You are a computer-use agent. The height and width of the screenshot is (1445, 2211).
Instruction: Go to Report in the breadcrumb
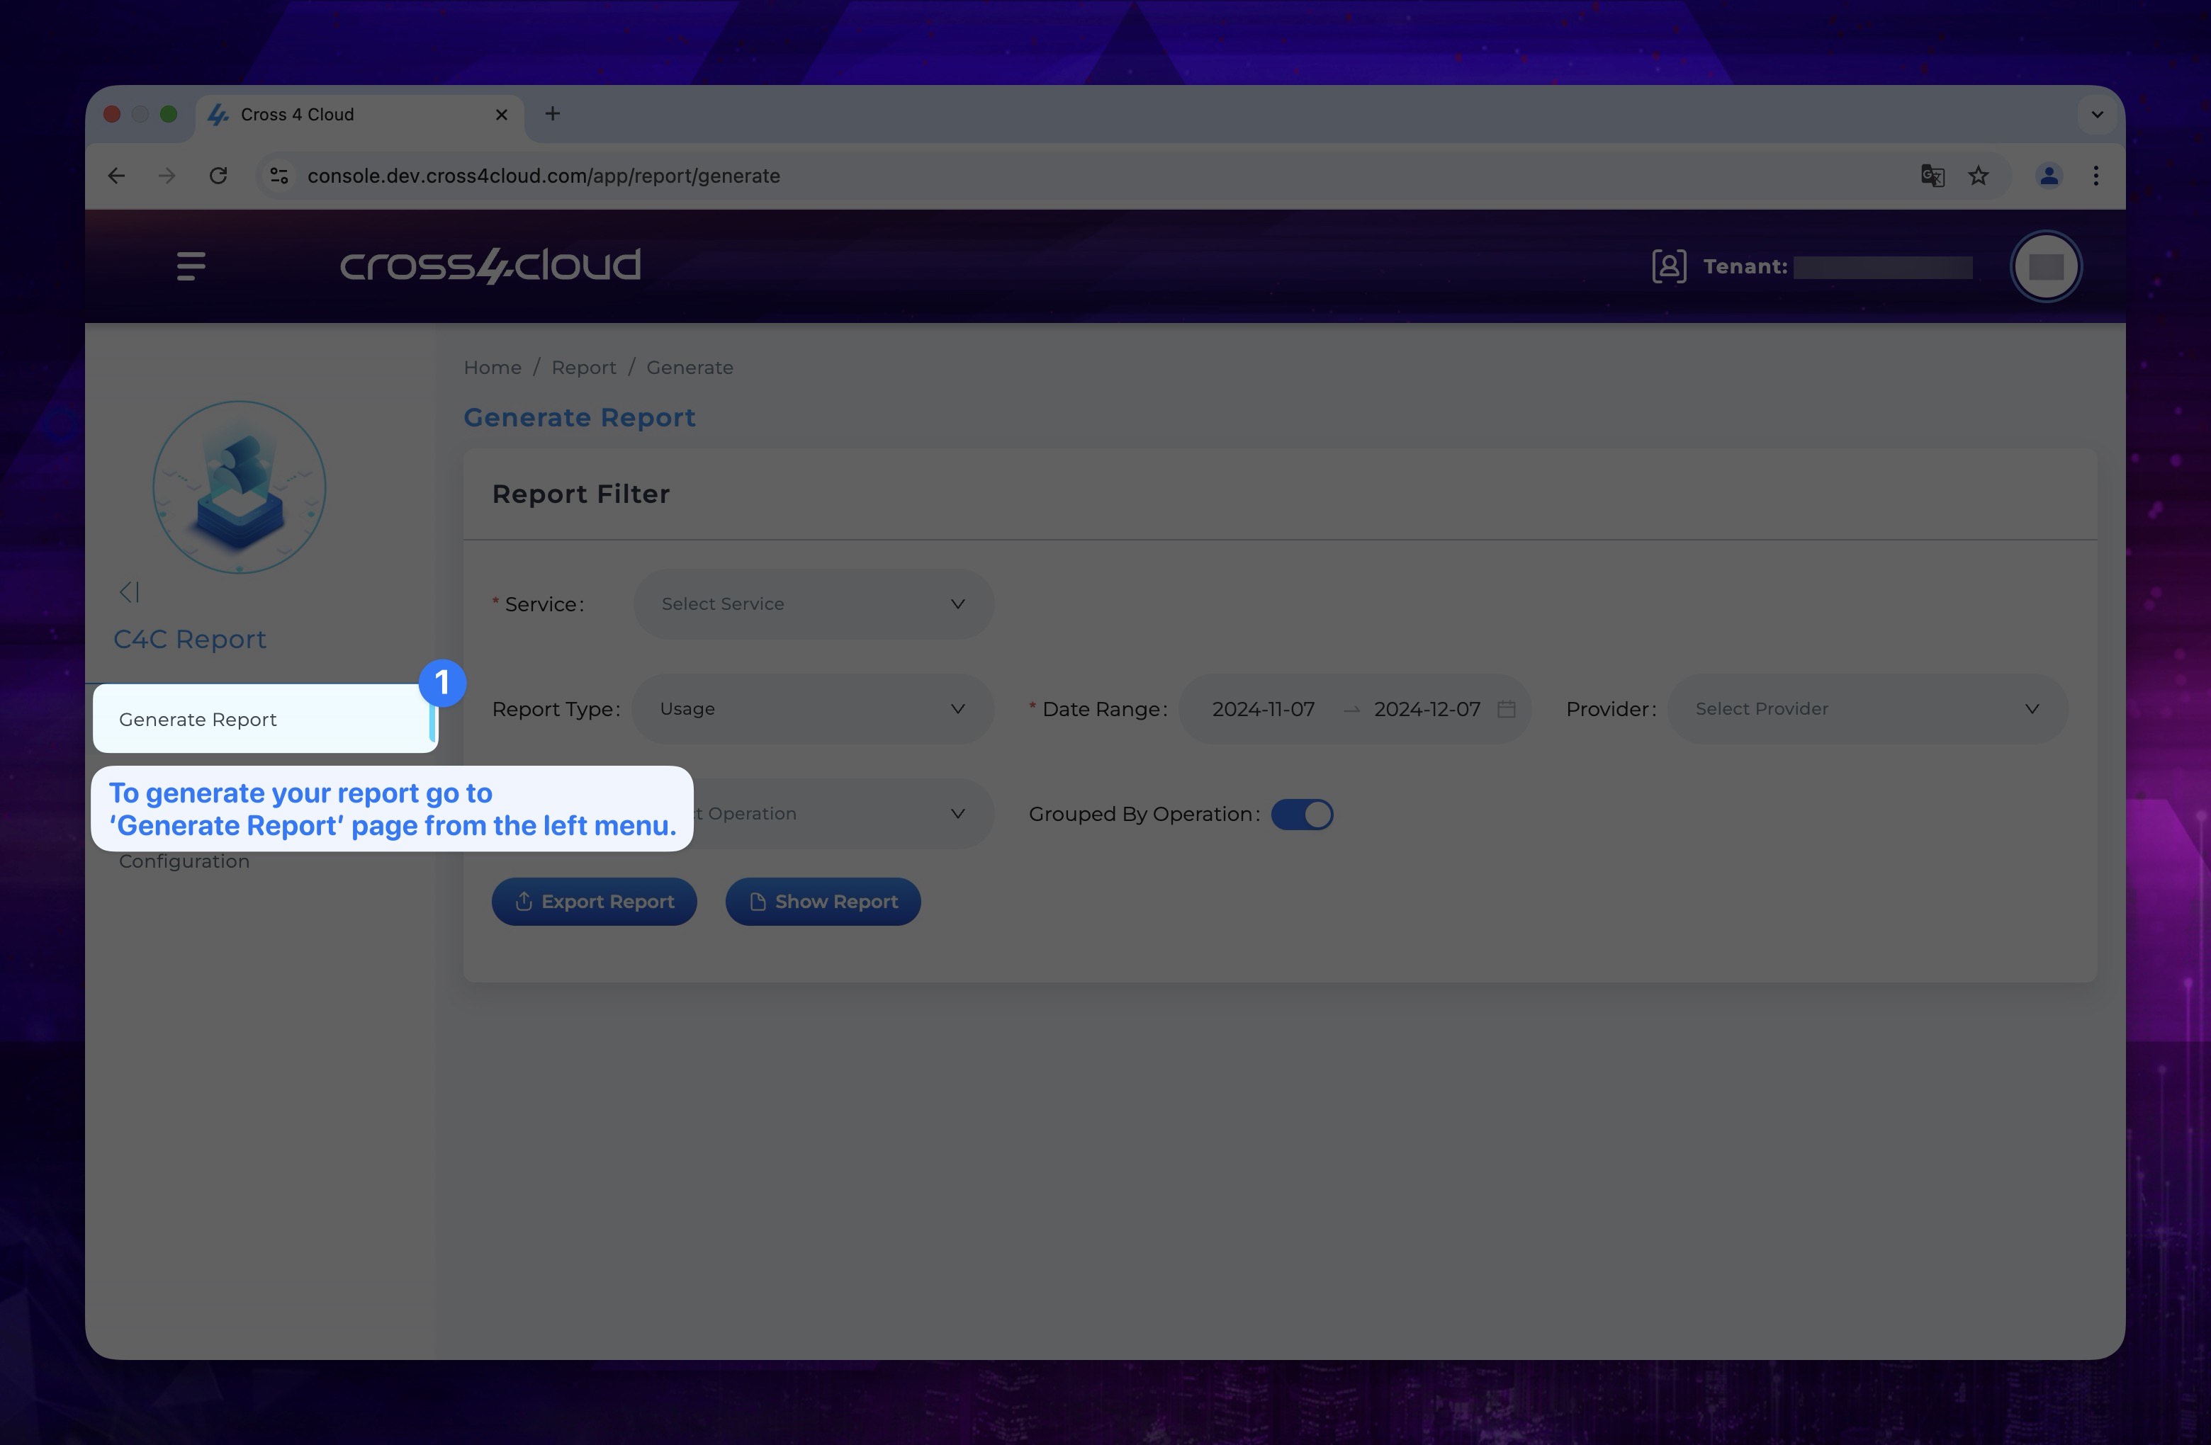point(583,368)
